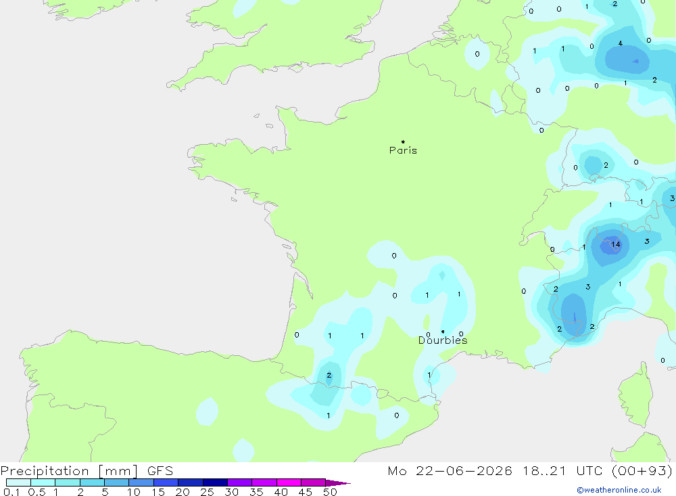The image size is (676, 496).
Task: Click the 4 mm precipitation value
Action: click(x=621, y=43)
